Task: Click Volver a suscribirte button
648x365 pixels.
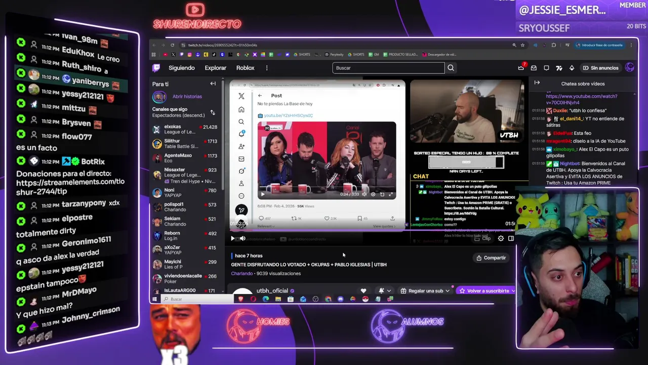Action: (x=487, y=291)
